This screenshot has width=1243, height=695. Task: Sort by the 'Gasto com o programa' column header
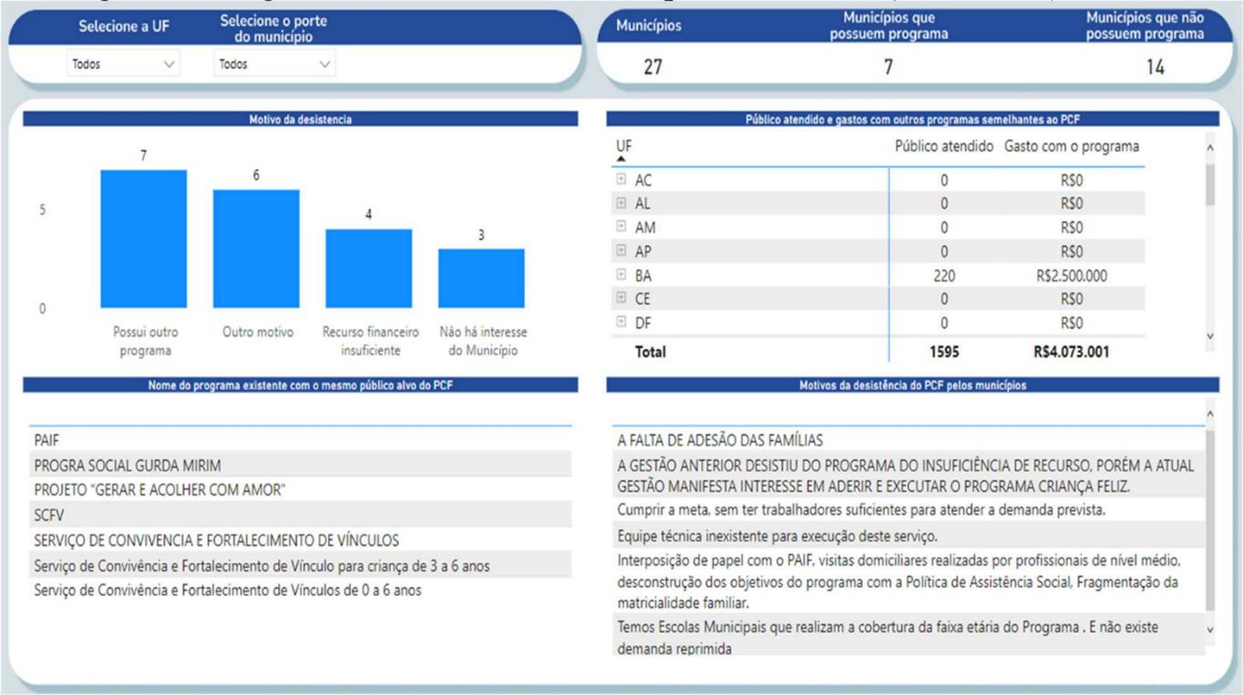coord(1072,146)
